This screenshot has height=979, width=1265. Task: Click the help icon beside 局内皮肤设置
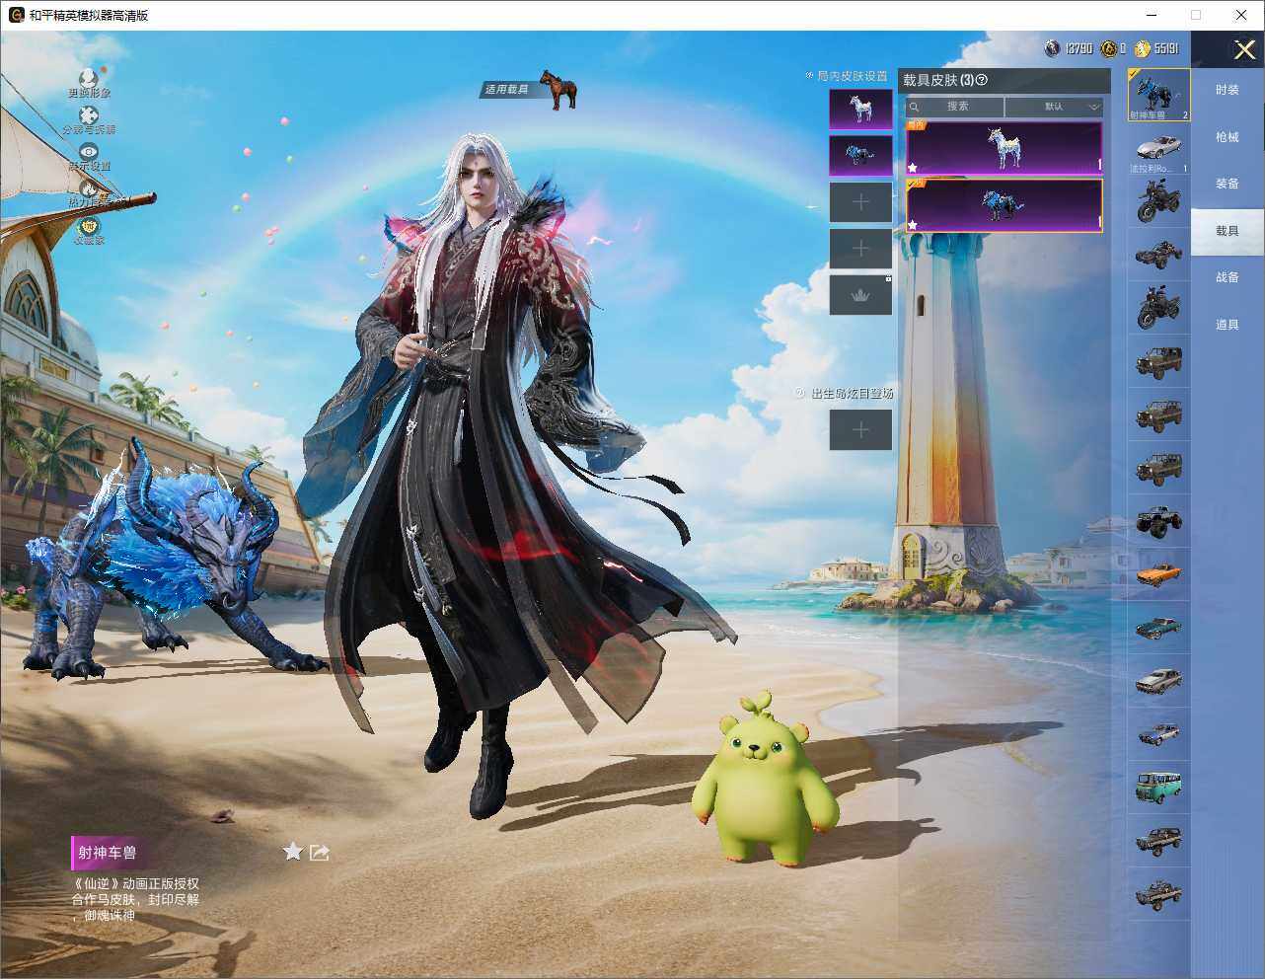click(809, 76)
